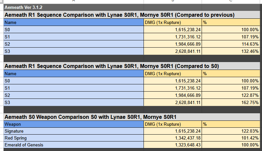The height and width of the screenshot is (151, 262).
Task: Click the S3 label in the first table
Action: tap(74, 51)
